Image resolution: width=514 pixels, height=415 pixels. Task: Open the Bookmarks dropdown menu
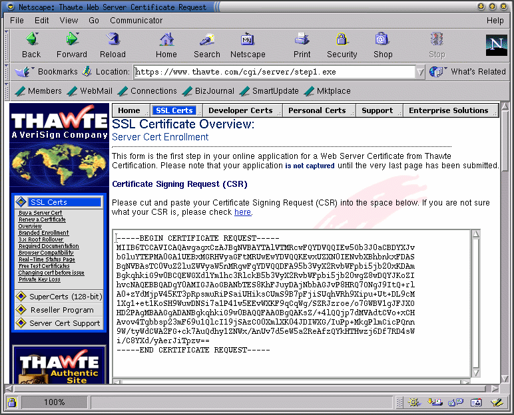pos(49,72)
